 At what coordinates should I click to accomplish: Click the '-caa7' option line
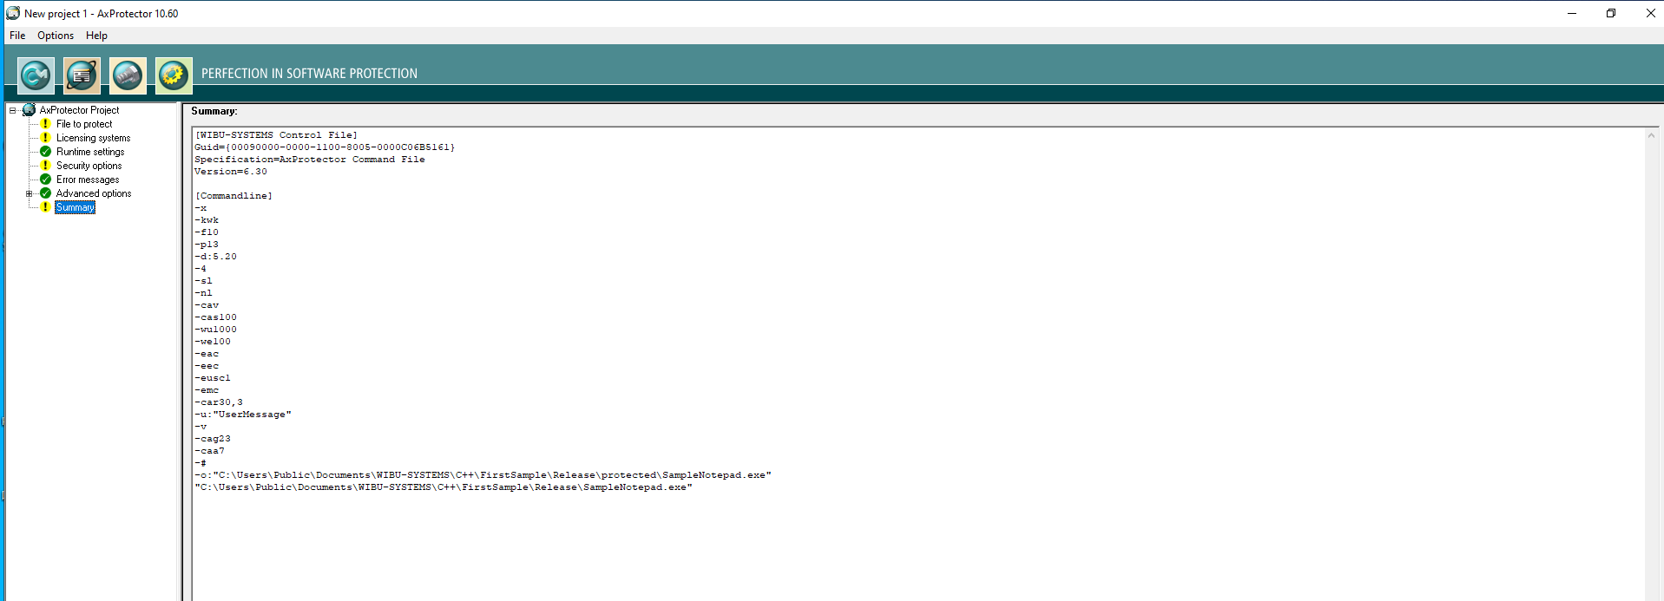[x=209, y=451]
